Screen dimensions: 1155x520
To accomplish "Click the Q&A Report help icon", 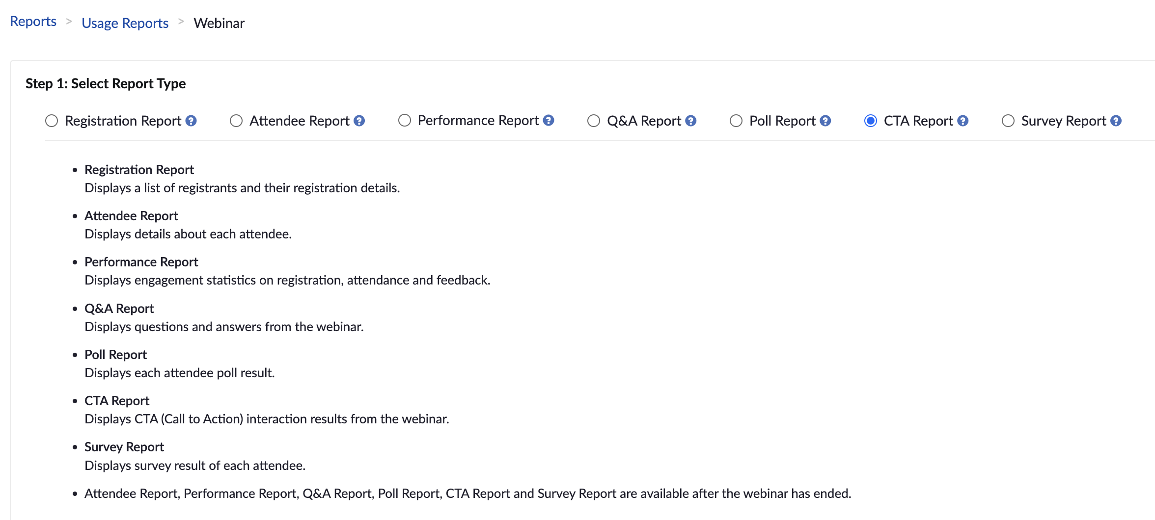I will [691, 121].
